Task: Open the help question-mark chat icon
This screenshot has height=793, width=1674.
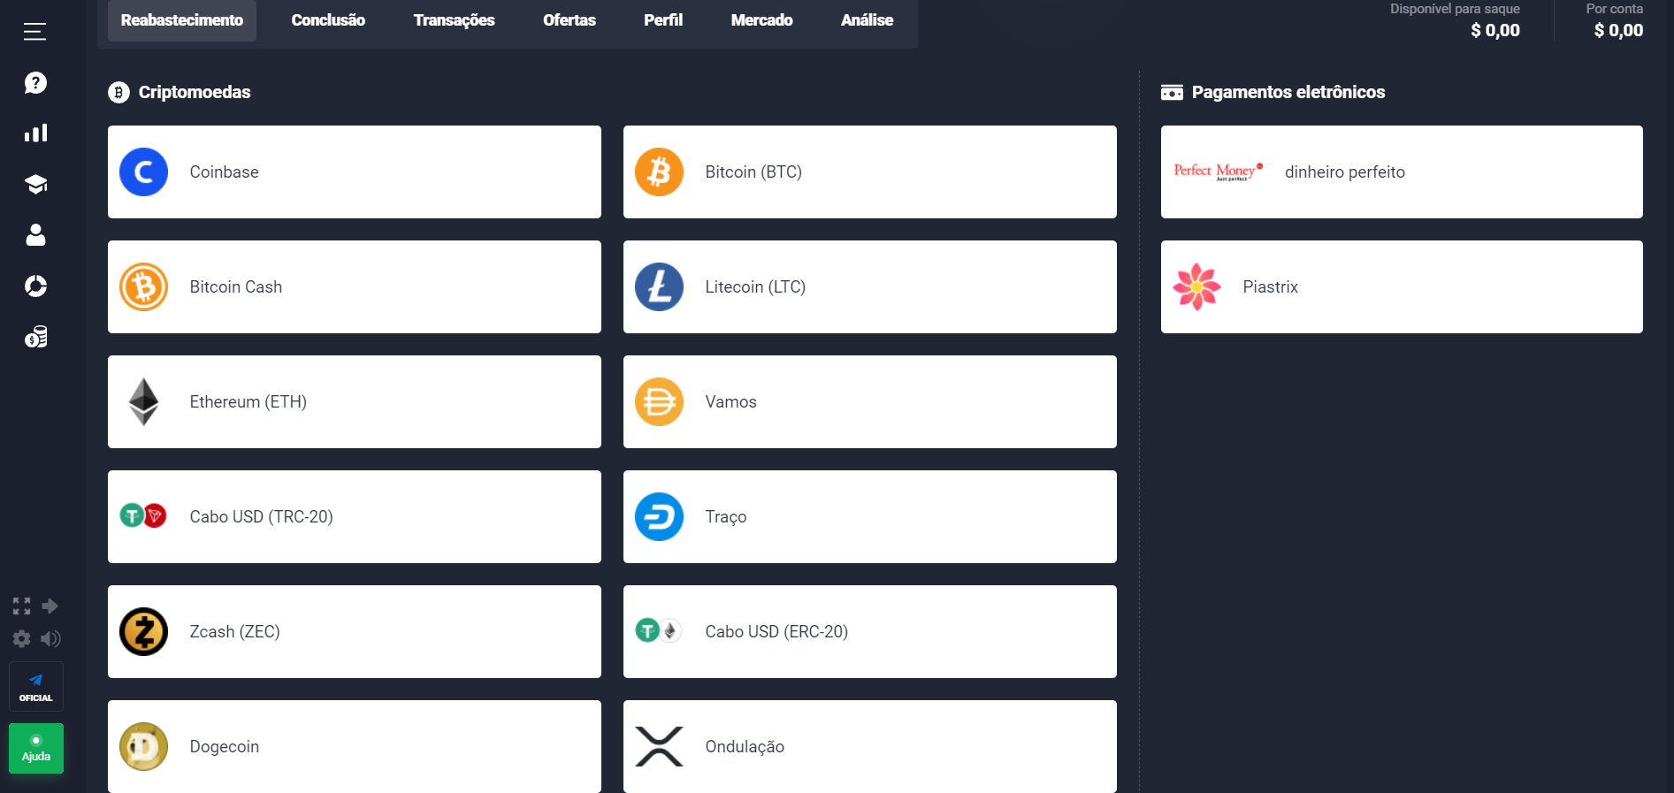Action: tap(35, 83)
